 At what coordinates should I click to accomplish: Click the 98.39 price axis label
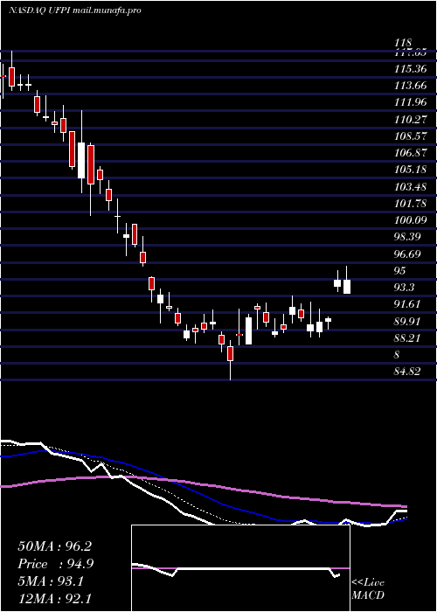(x=408, y=237)
